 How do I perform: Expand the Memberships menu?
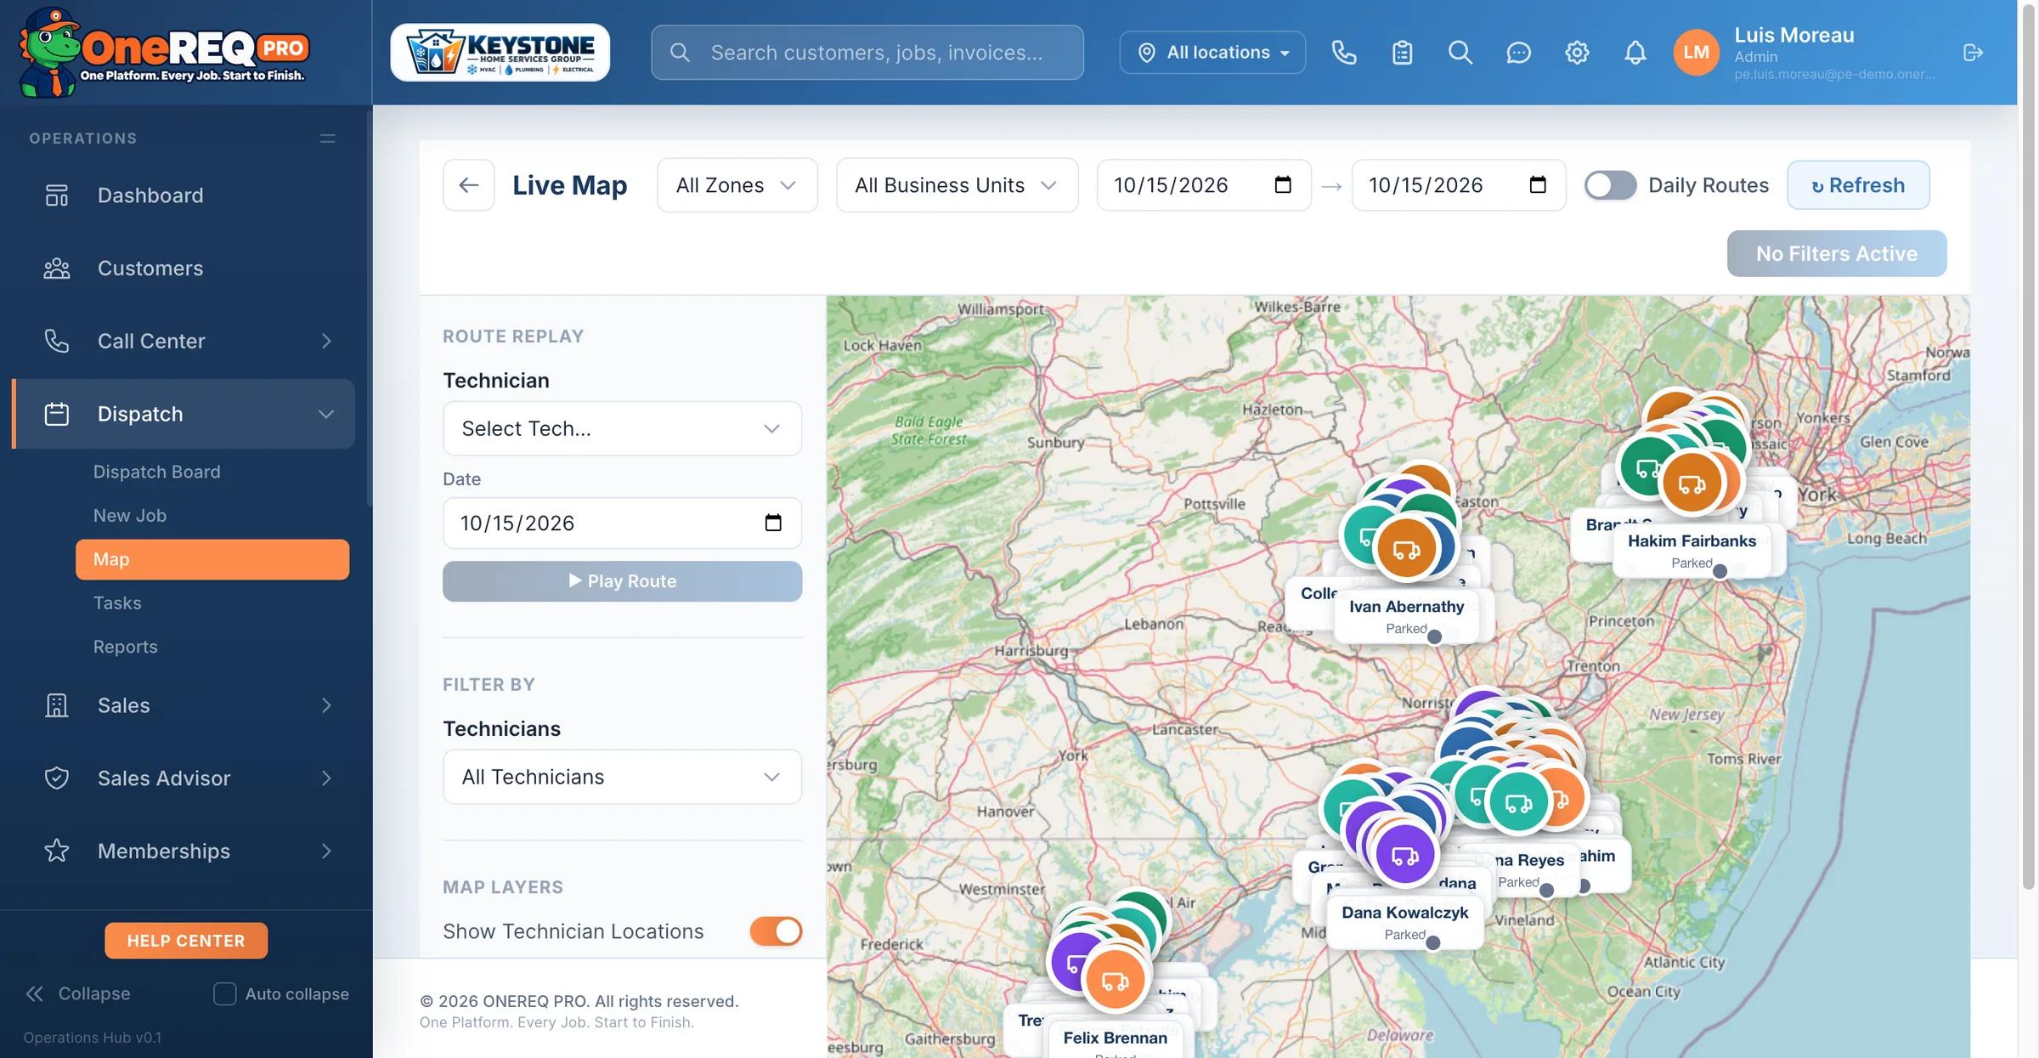tap(184, 851)
